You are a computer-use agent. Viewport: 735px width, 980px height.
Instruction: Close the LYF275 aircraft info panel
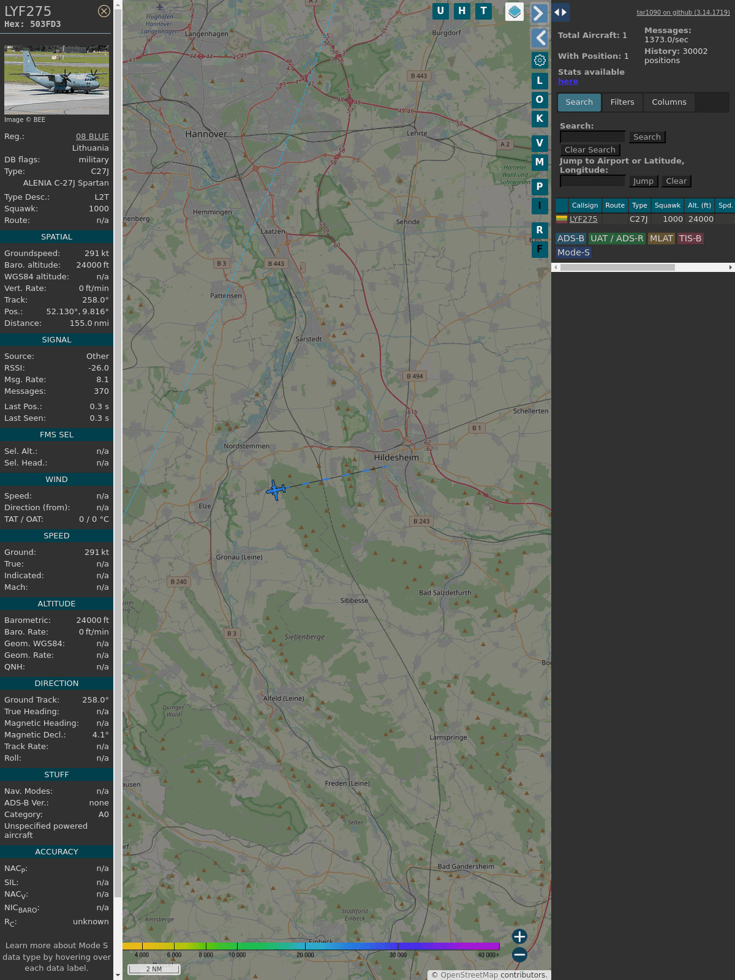click(x=104, y=11)
